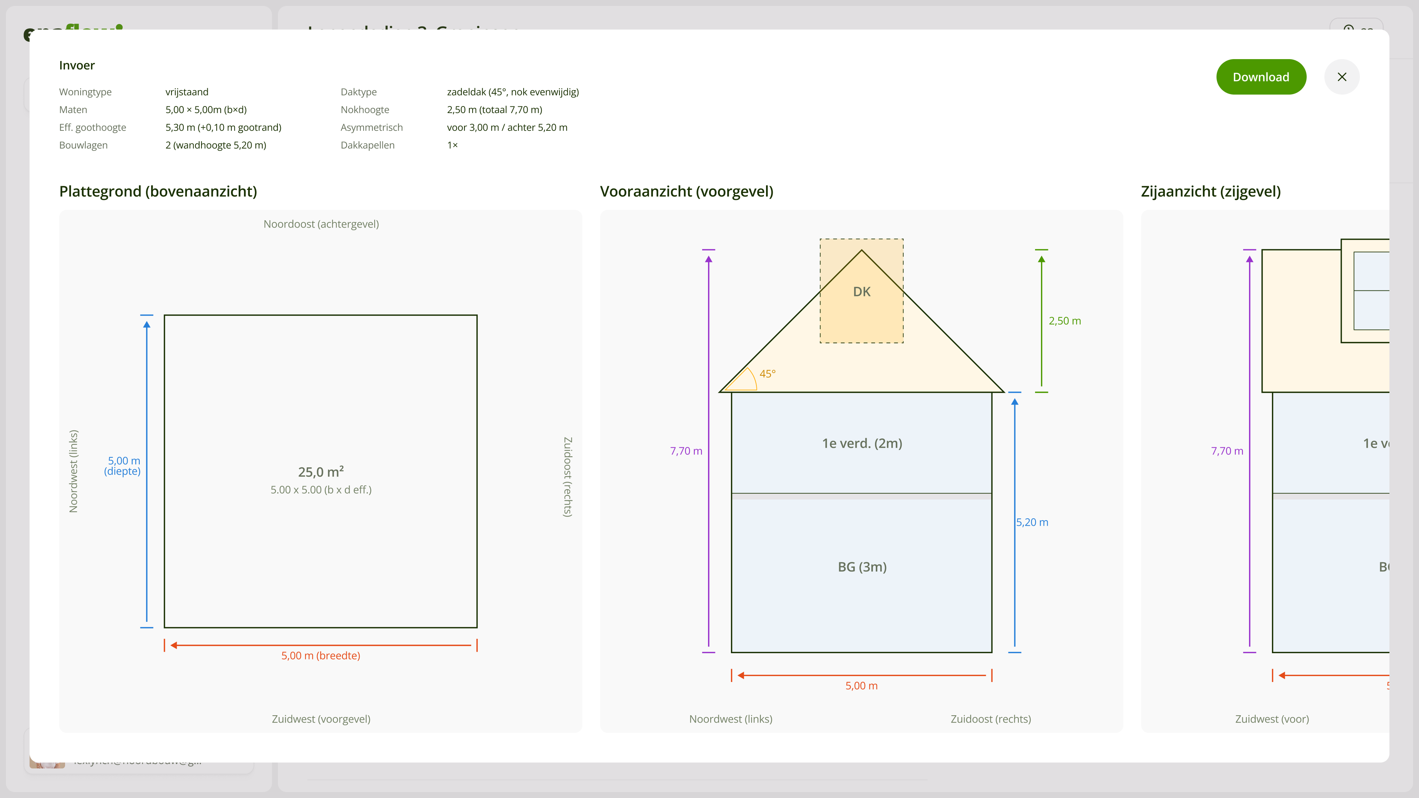Click the "Noordoost (achtergevel)" label
The image size is (1419, 798).
[321, 224]
